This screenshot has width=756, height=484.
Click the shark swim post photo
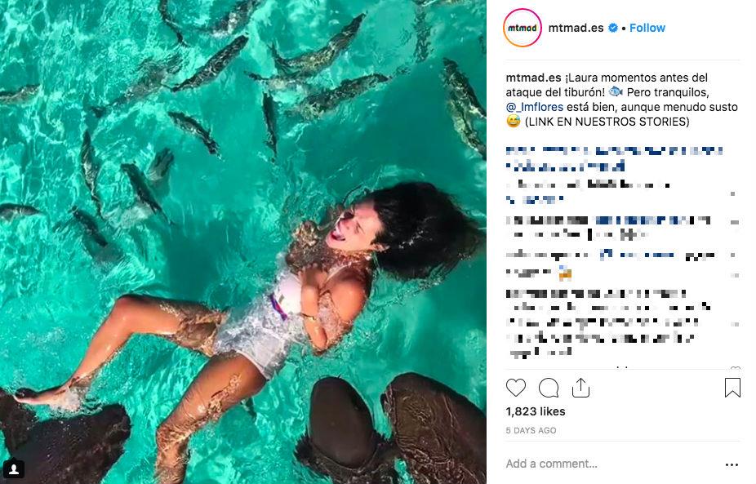click(x=243, y=242)
